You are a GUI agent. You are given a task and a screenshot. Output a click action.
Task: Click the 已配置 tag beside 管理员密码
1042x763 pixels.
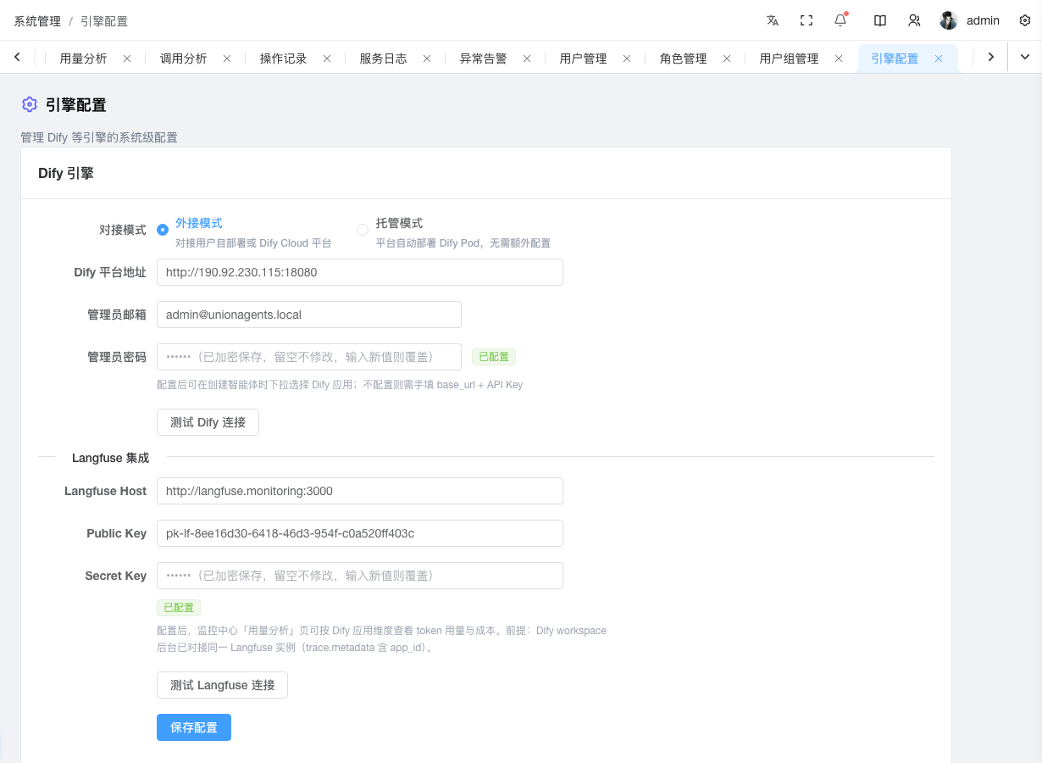[x=494, y=357]
